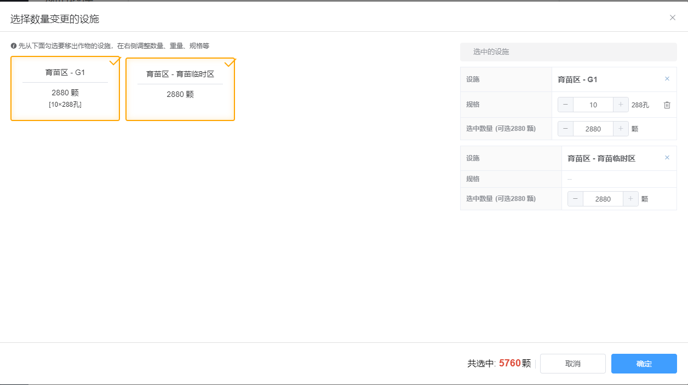This screenshot has height=385, width=688.
Task: Click the 选中的设施 header
Action: [569, 51]
